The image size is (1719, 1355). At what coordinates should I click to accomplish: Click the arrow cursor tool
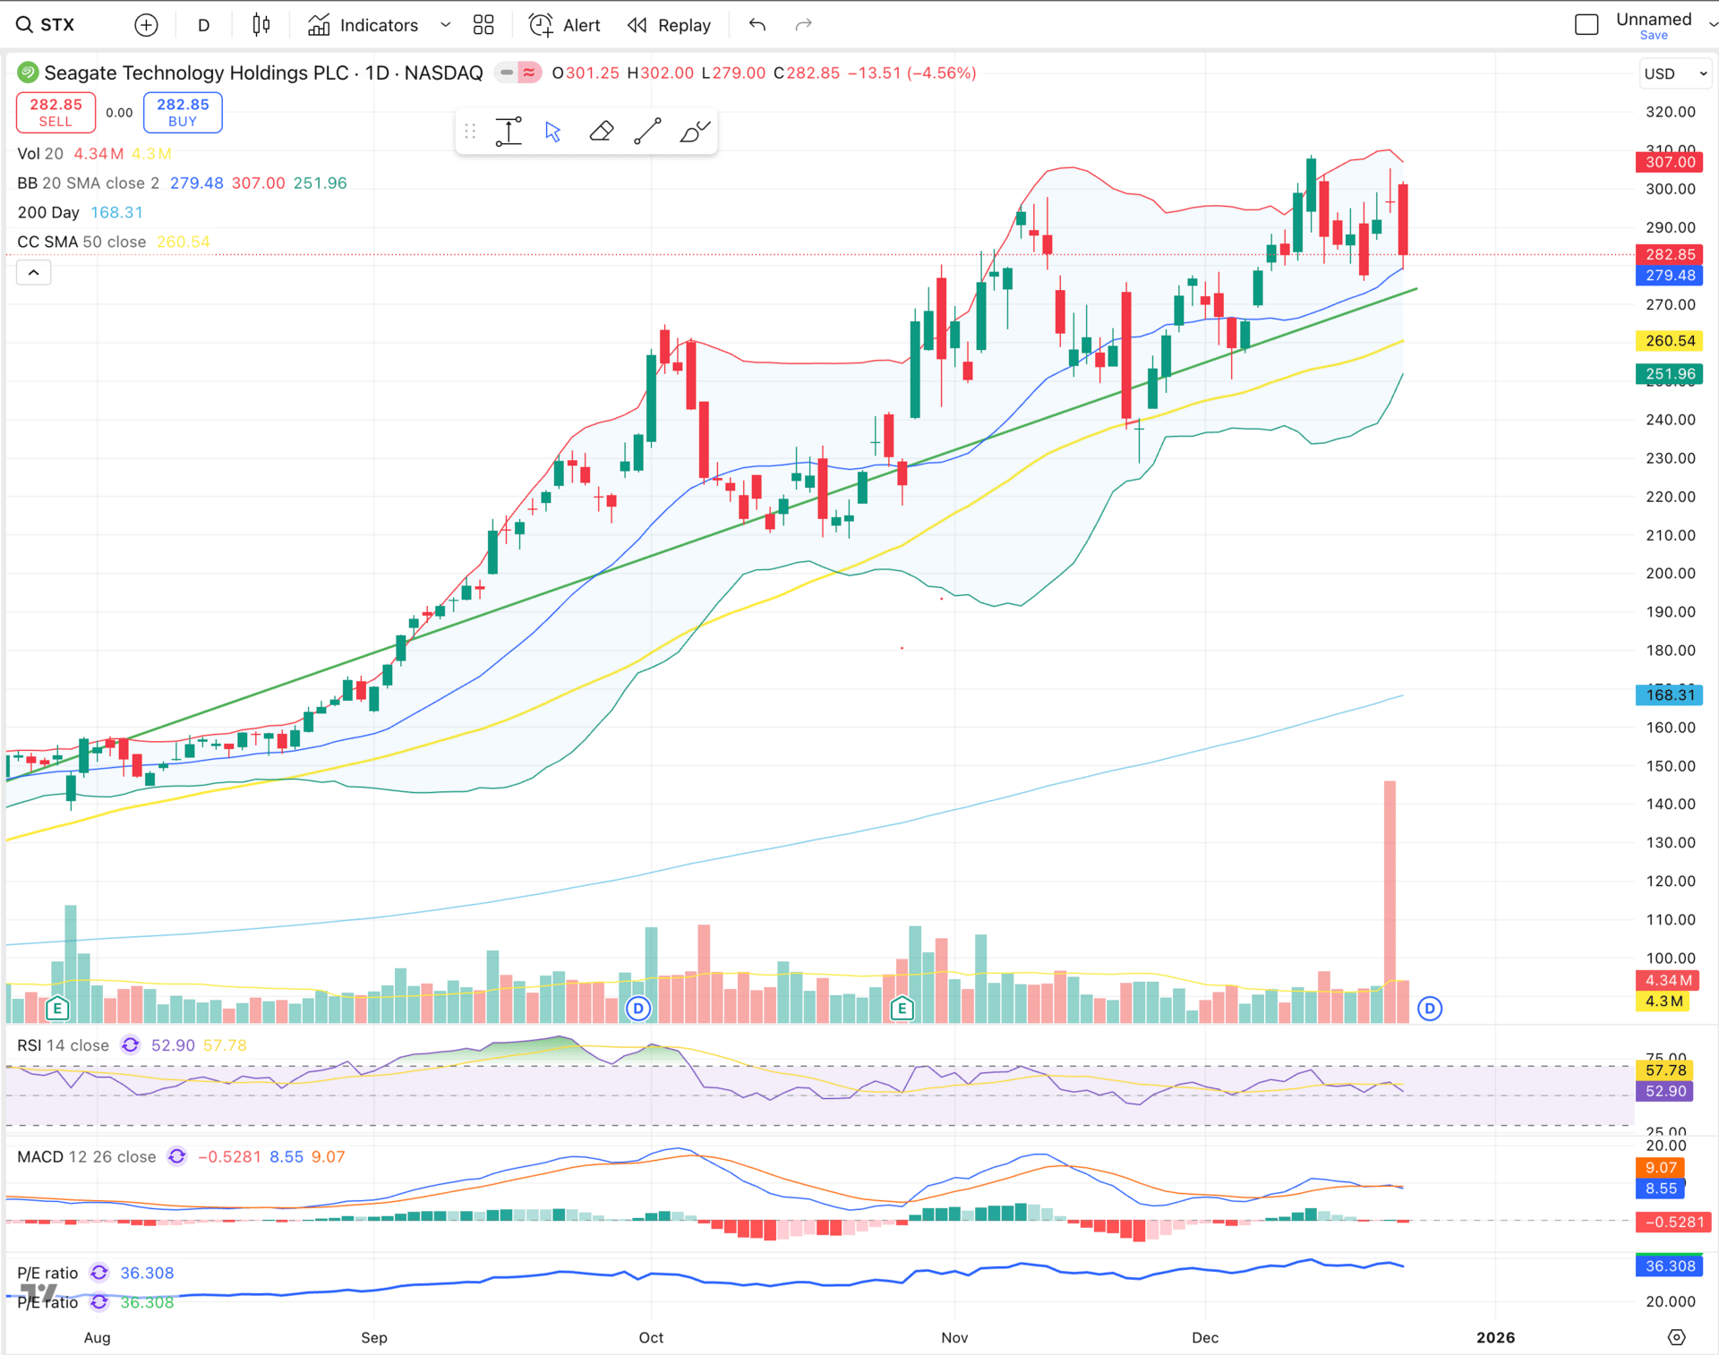coord(553,132)
